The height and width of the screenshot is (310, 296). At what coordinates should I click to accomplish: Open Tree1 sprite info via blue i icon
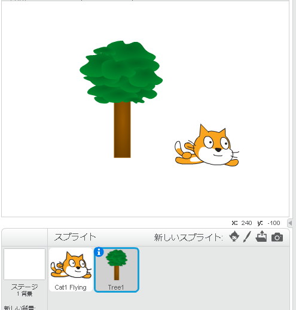[x=99, y=252]
